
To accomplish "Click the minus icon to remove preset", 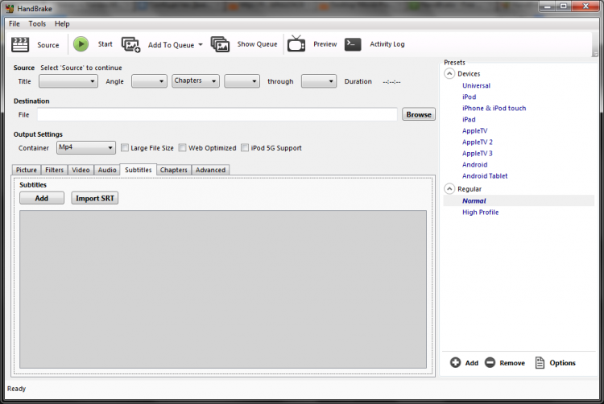I will pyautogui.click(x=490, y=362).
